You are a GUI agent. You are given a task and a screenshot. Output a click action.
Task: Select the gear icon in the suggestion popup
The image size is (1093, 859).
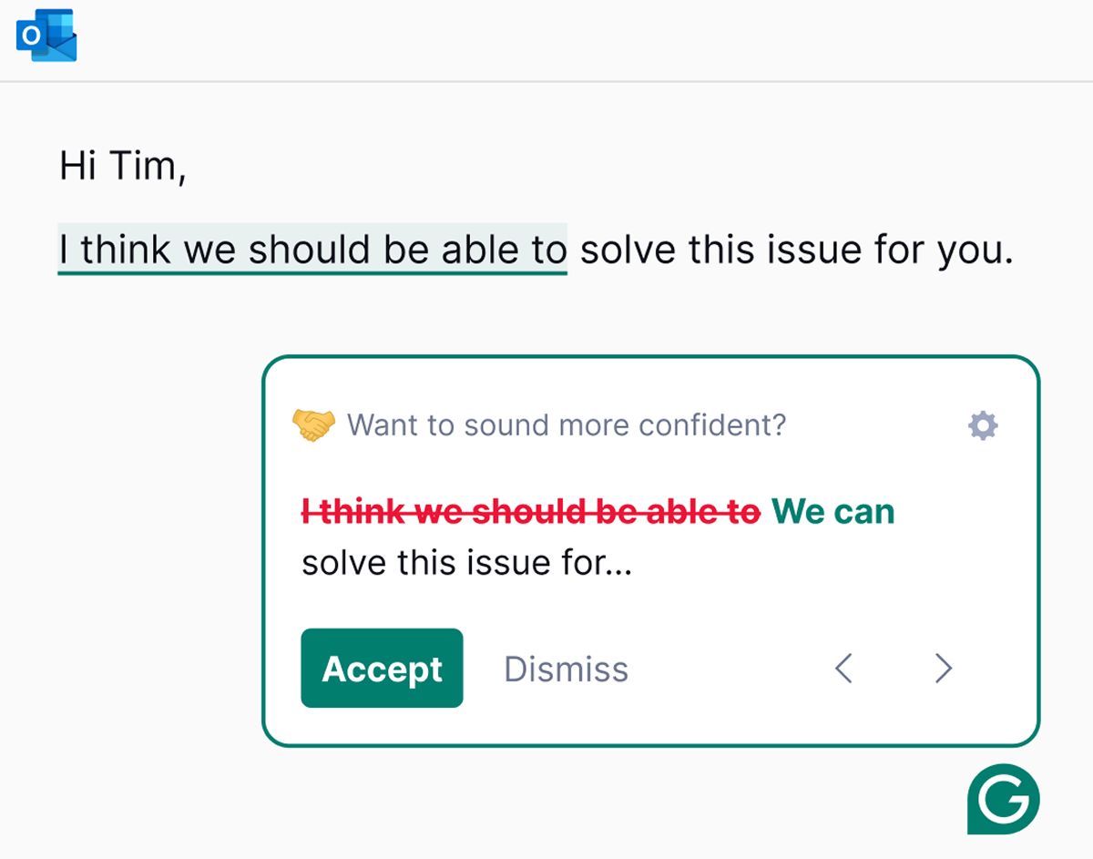(982, 424)
